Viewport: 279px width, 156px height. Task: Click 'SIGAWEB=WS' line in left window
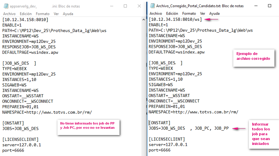(14, 85)
